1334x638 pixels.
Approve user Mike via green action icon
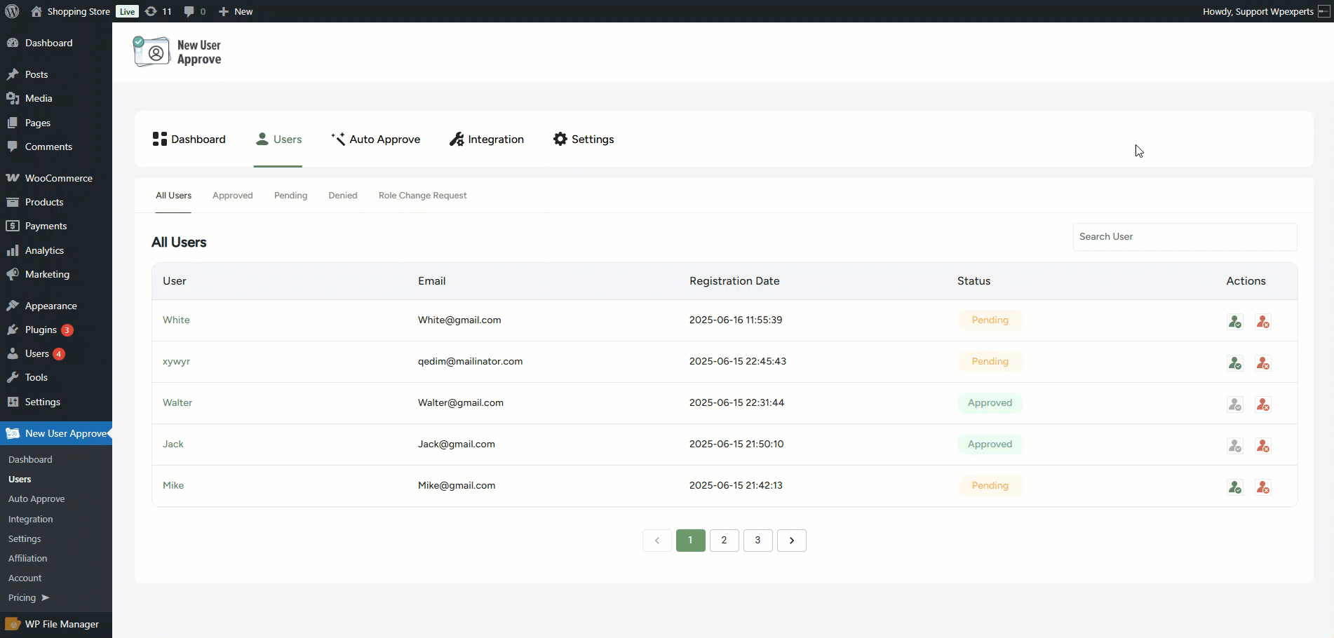point(1234,487)
